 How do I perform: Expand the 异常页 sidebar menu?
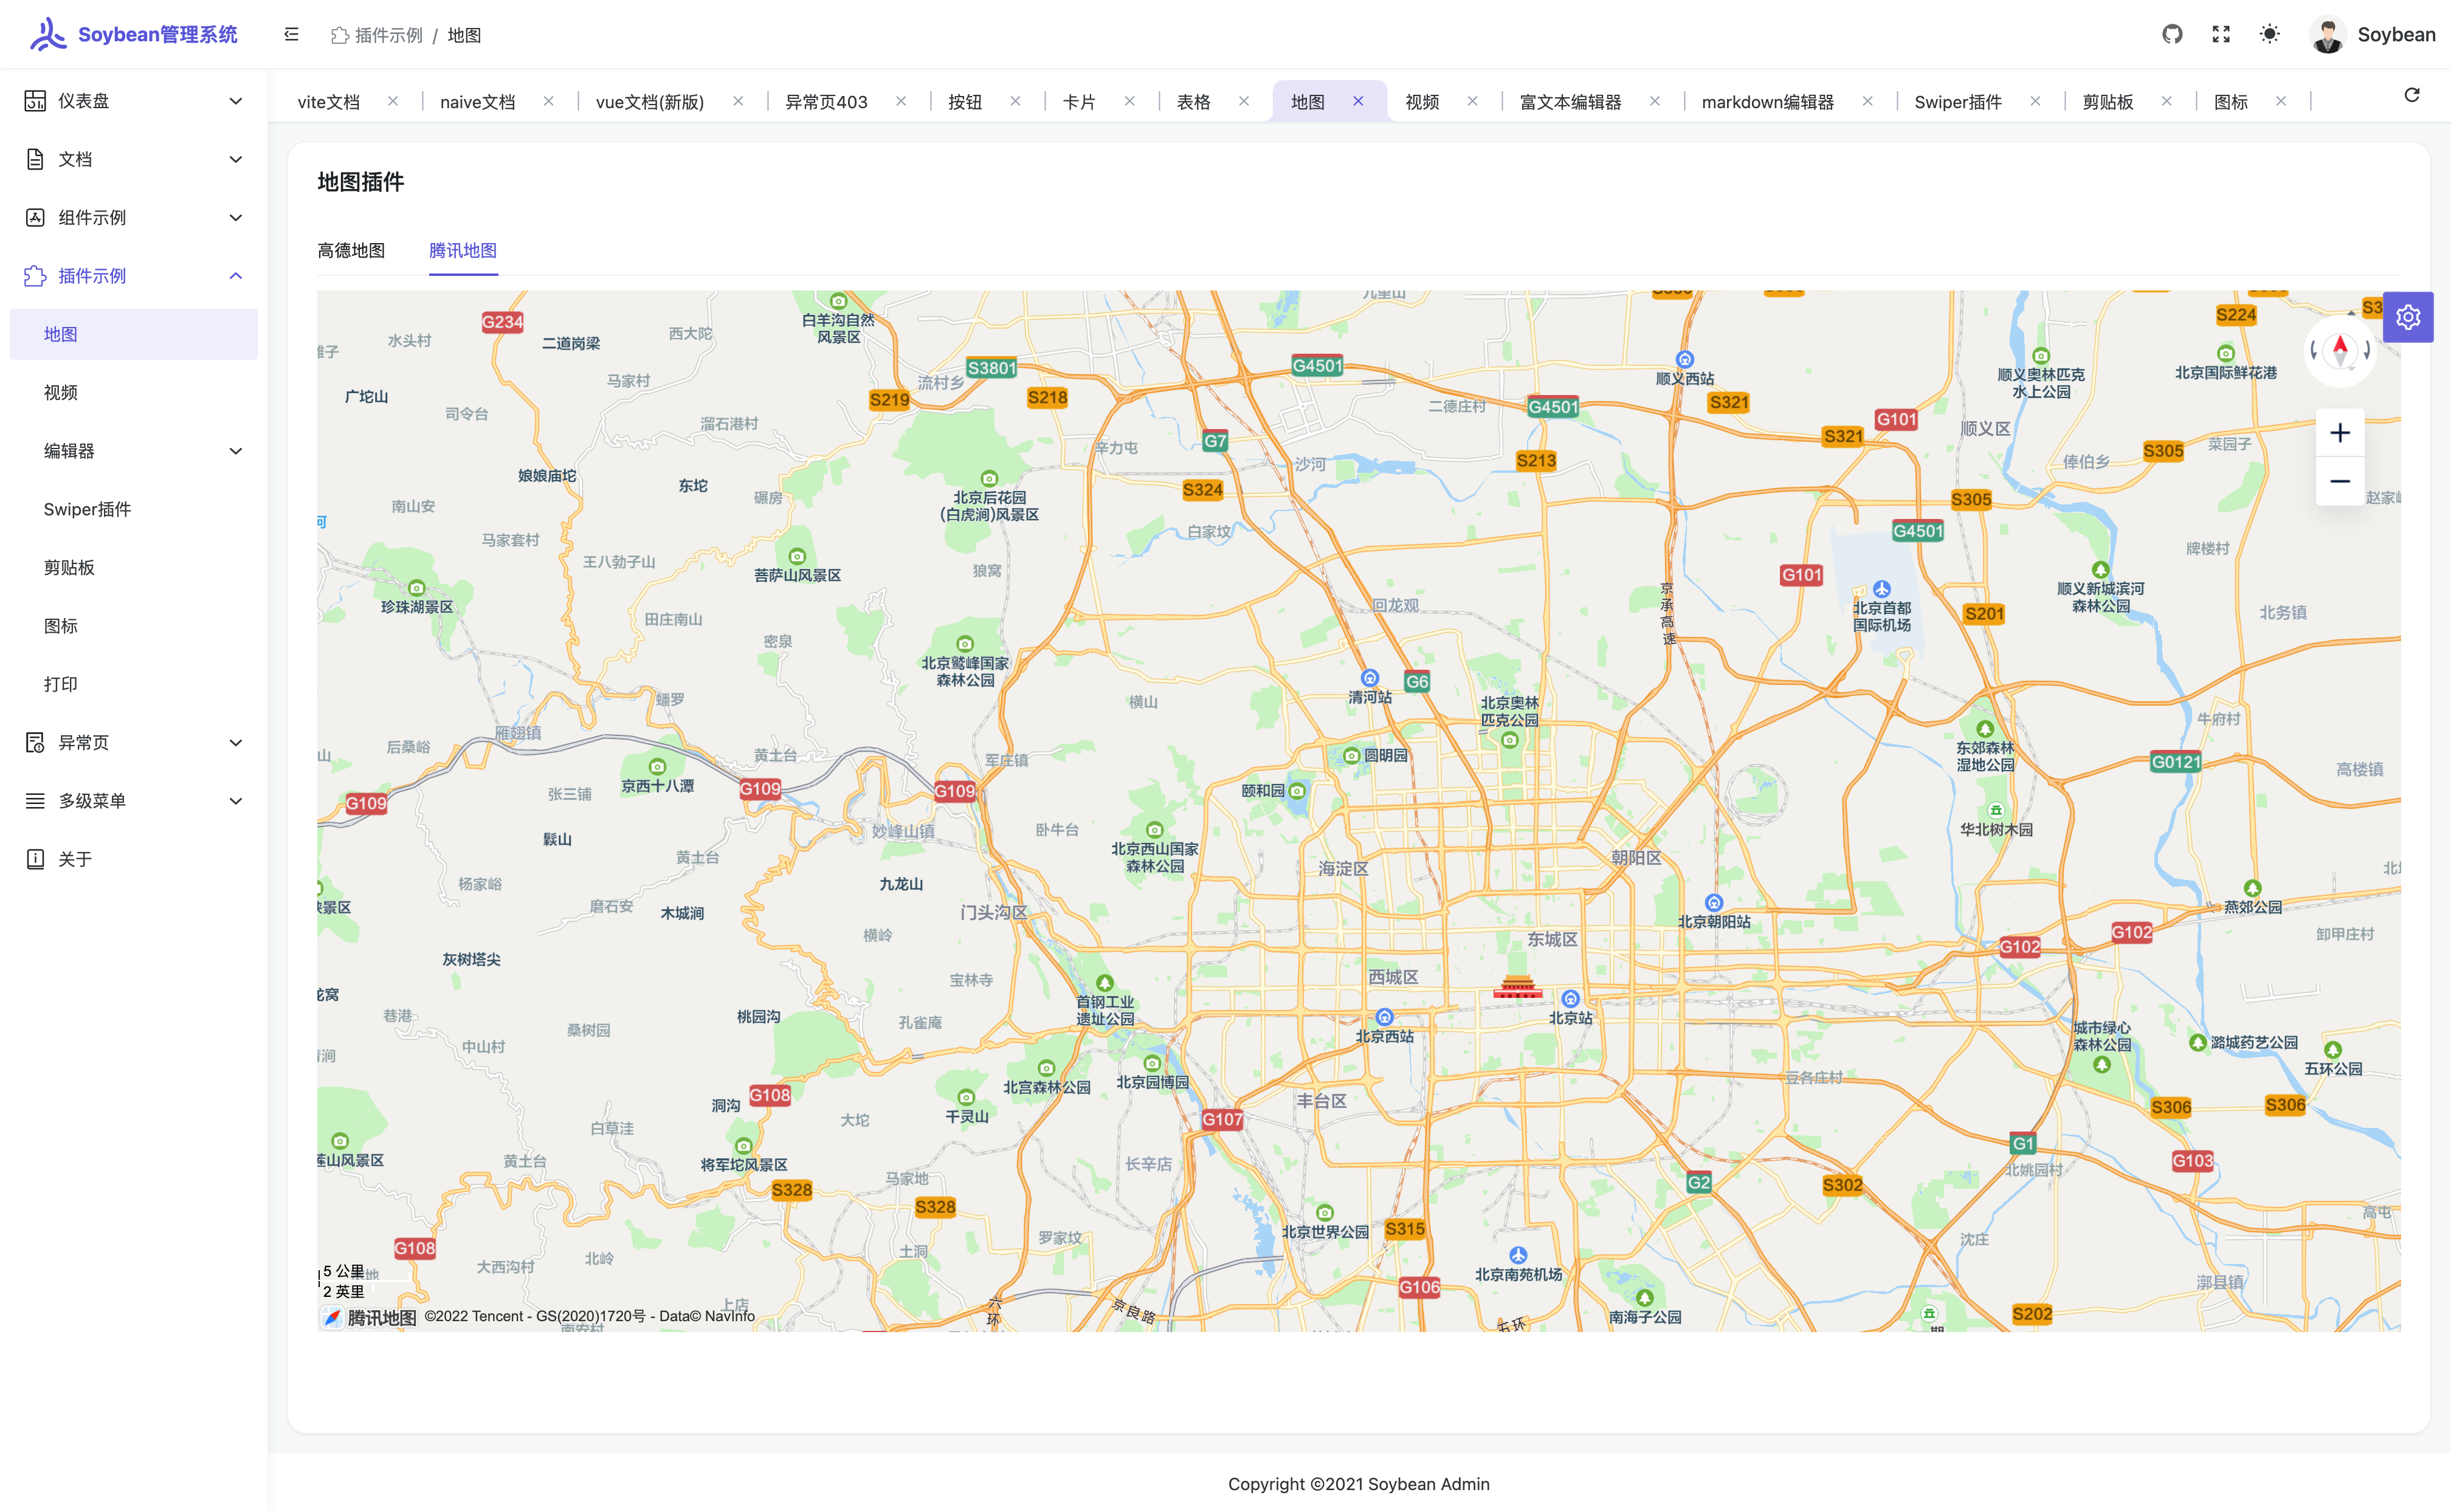134,742
